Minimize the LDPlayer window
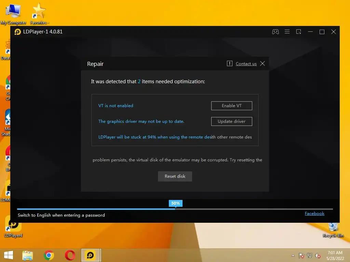350x262 pixels. (310, 32)
